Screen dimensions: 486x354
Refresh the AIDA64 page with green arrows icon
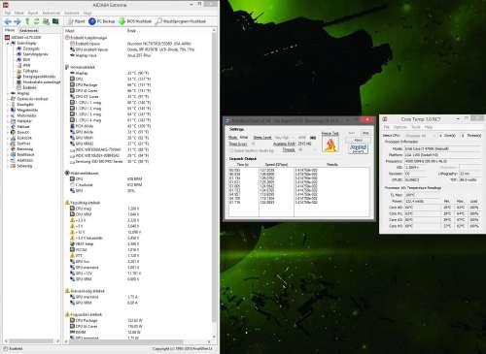click(37, 21)
